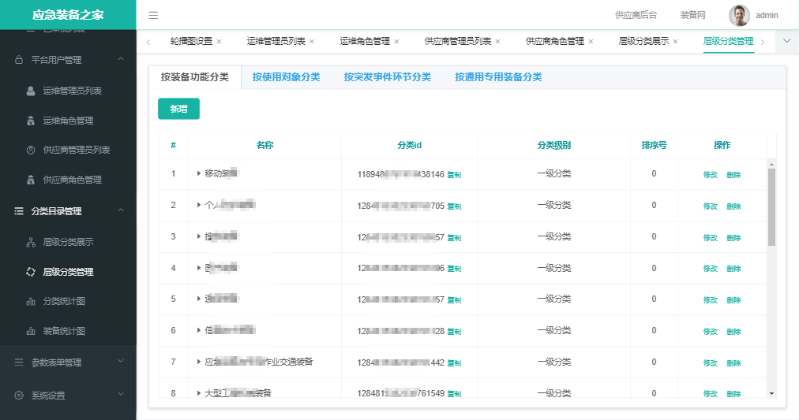Open the tab options dropdown chevron
The image size is (799, 420).
click(x=787, y=41)
